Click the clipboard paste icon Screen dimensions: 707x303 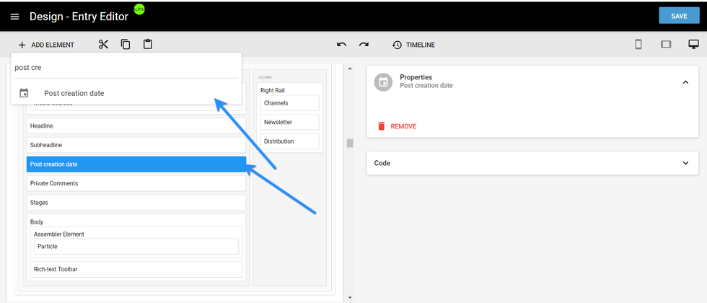click(148, 45)
